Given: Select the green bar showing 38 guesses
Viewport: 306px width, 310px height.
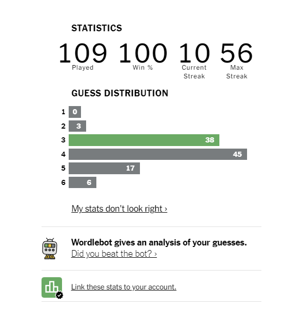Looking at the screenshot, I should pos(144,140).
